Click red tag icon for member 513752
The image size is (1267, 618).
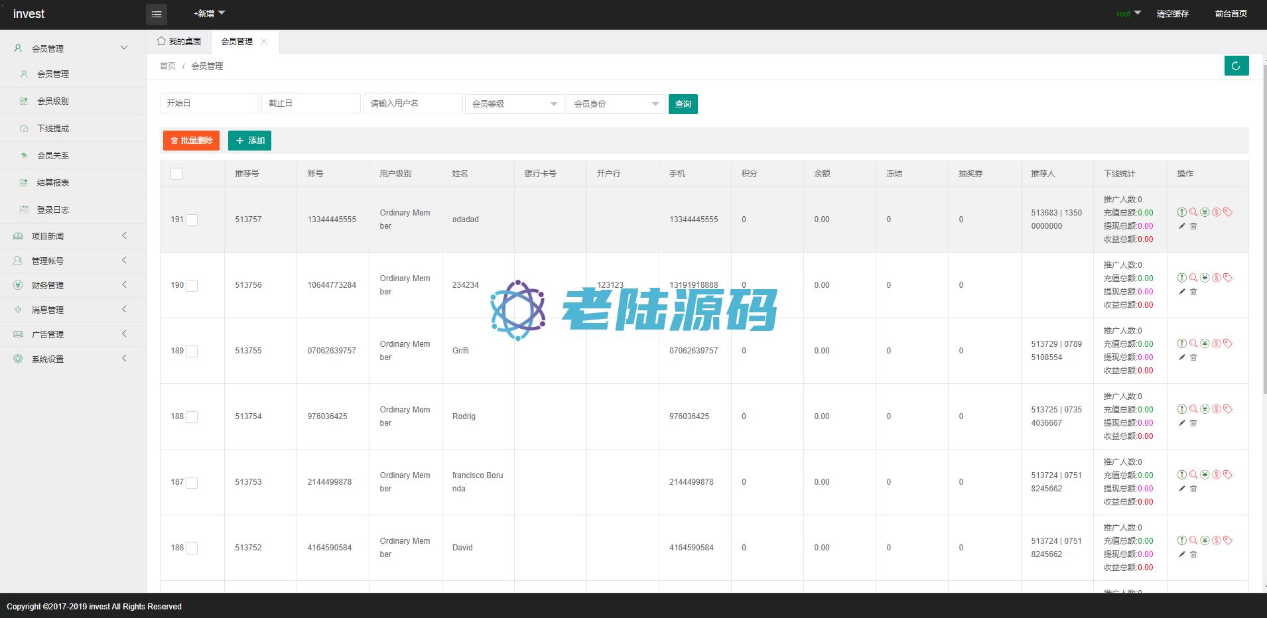(x=1228, y=540)
